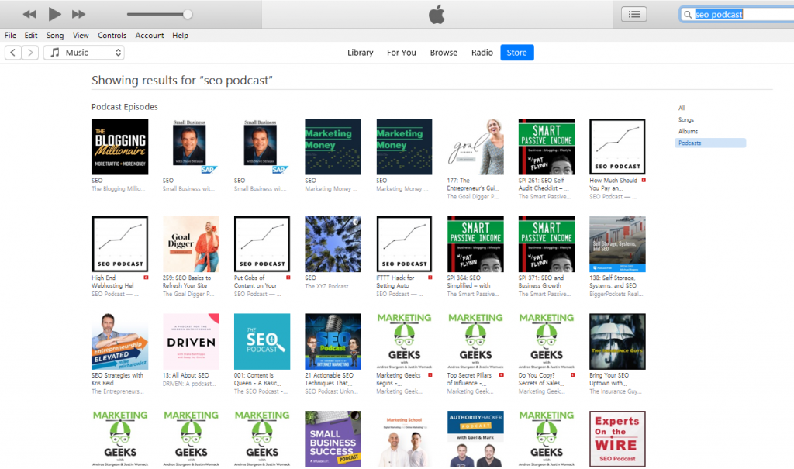This screenshot has height=469, width=794.
Task: Open the DRIVEN podcast artwork
Action: 191,341
